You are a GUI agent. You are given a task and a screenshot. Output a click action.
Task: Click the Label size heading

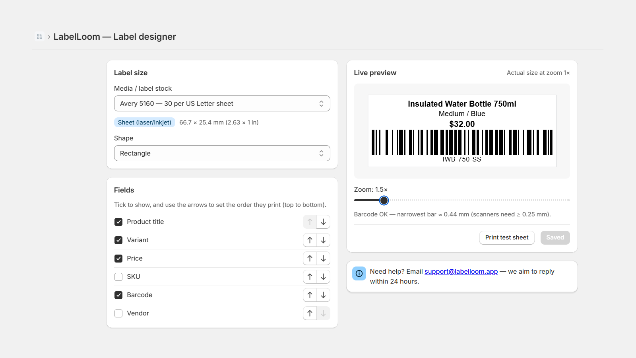131,73
